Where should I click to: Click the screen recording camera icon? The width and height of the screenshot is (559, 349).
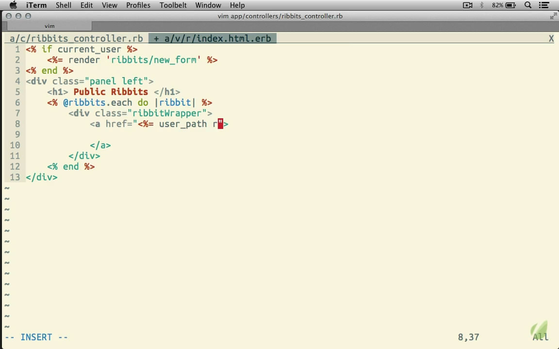(467, 5)
